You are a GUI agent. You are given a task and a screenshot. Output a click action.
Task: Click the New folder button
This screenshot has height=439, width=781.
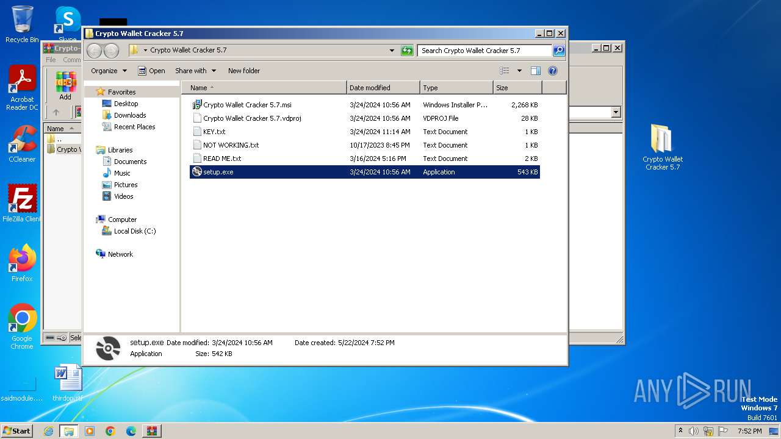(x=243, y=71)
